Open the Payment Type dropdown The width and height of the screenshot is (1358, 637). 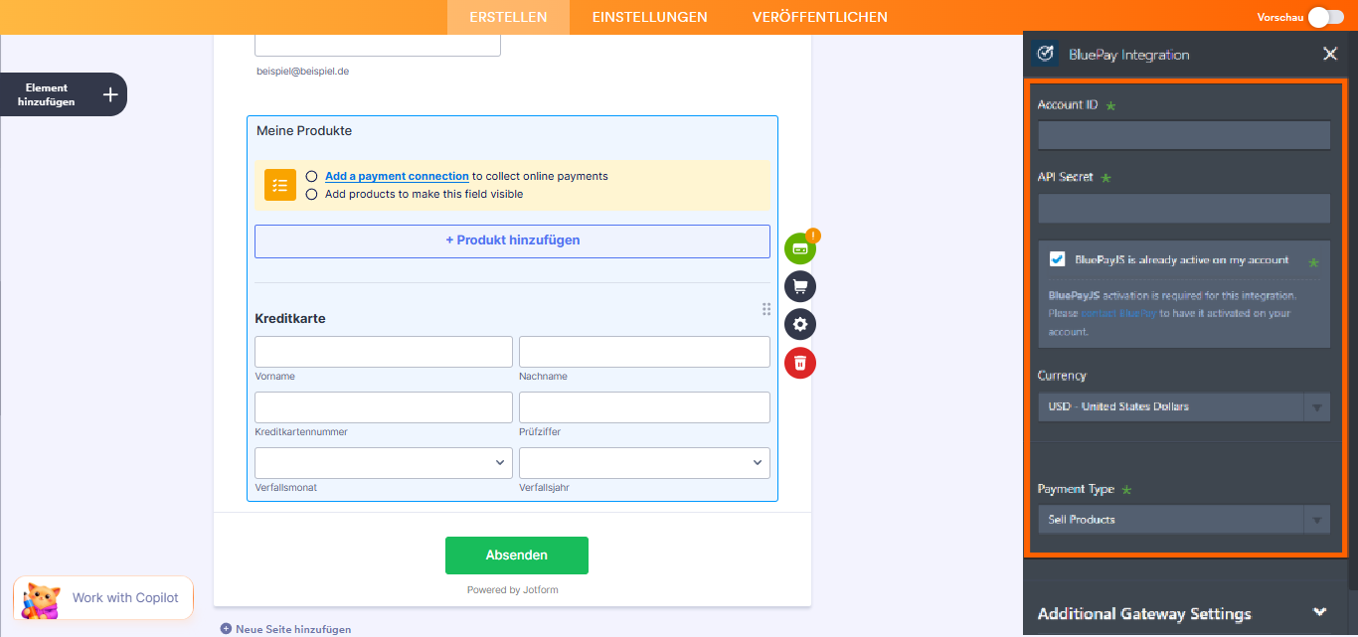pos(1183,520)
